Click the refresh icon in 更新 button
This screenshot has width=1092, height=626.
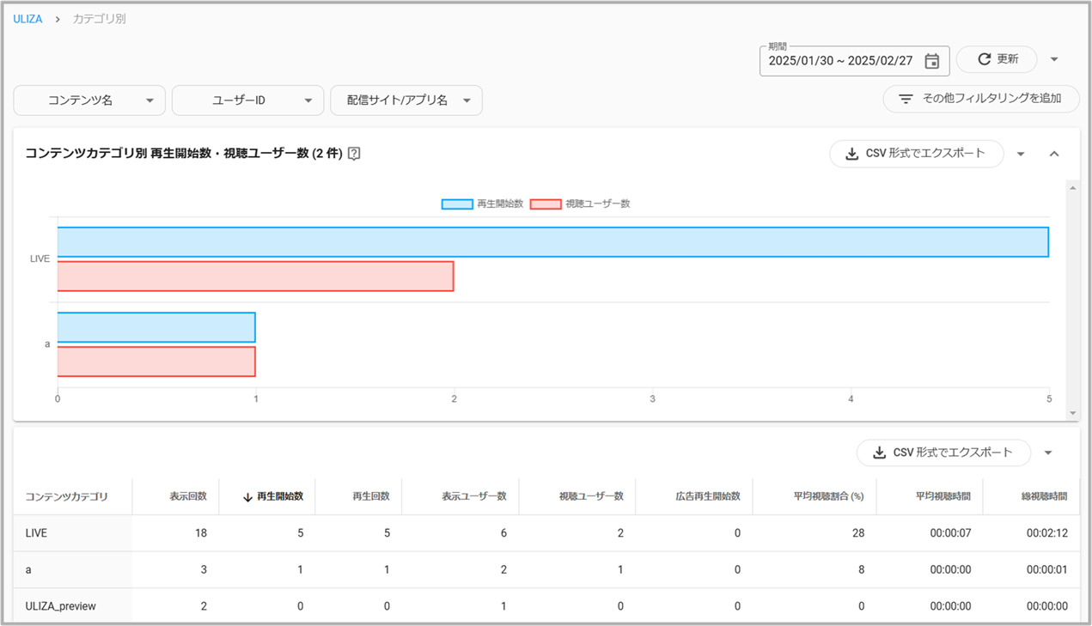coord(985,59)
